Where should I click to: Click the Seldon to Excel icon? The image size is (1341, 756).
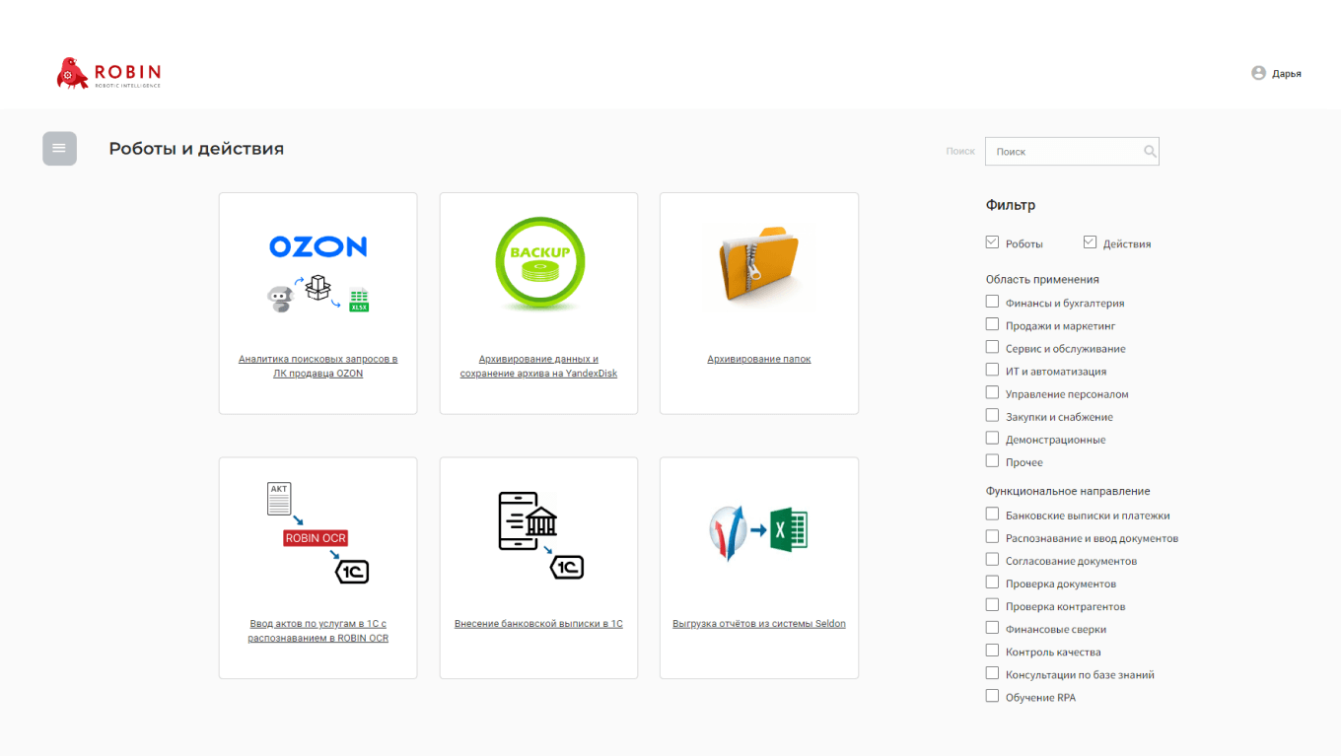(758, 533)
